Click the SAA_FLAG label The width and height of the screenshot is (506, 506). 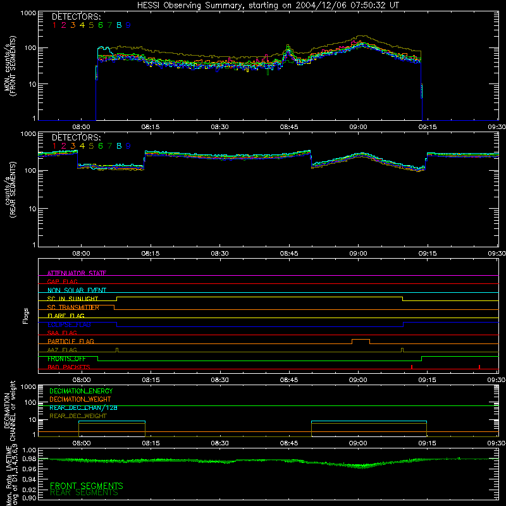click(x=62, y=333)
